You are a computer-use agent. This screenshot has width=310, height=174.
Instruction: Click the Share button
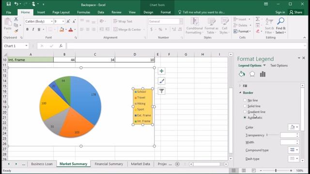pyautogui.click(x=296, y=12)
